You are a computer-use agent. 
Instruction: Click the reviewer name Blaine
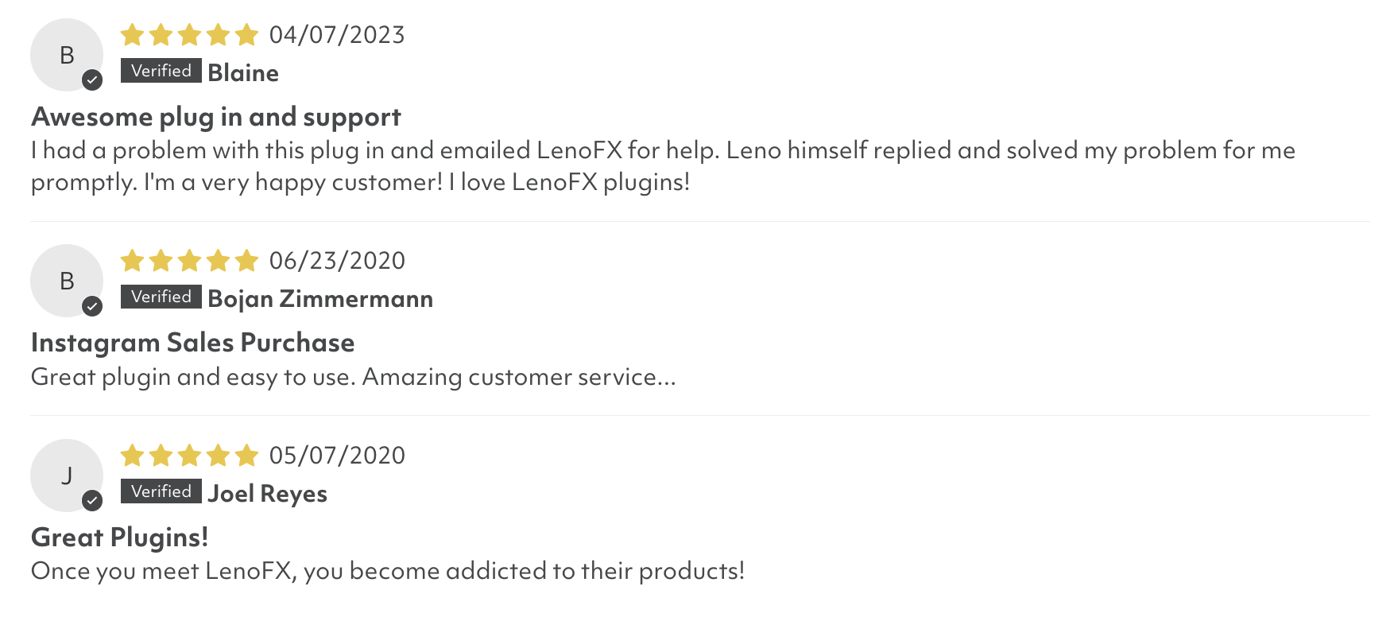tap(243, 73)
